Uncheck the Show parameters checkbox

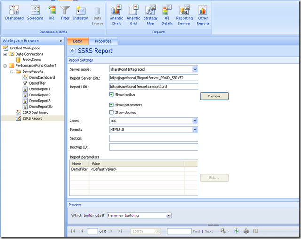coord(111,105)
